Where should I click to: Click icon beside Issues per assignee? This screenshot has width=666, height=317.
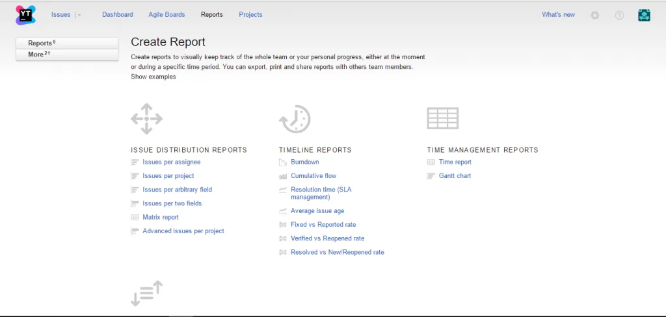point(135,162)
